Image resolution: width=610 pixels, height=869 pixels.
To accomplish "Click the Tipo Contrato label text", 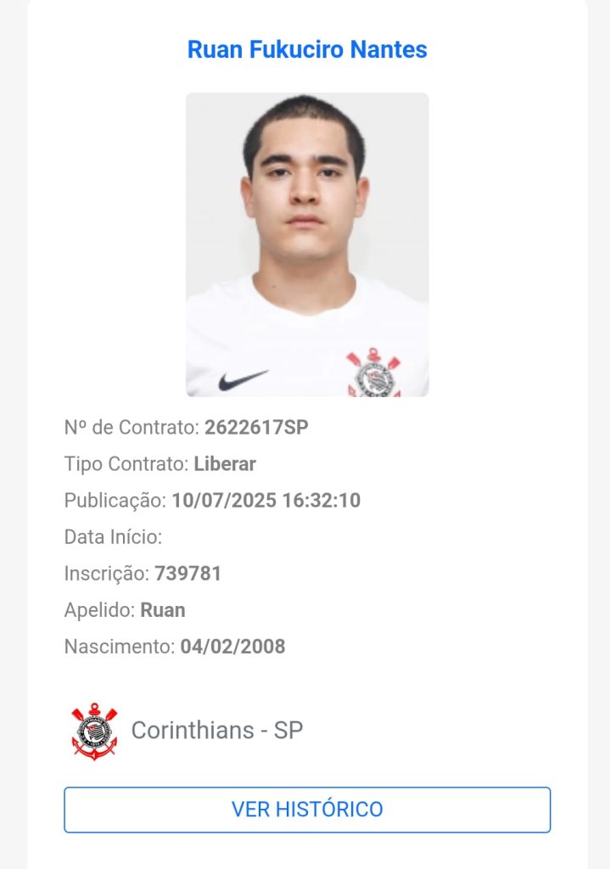I will pyautogui.click(x=126, y=464).
